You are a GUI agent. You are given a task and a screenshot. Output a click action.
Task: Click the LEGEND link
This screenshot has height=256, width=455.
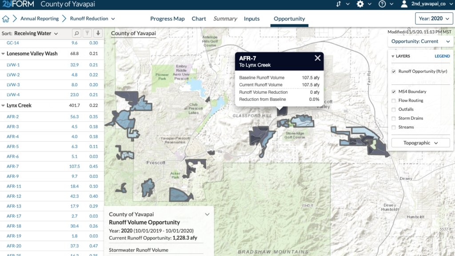point(442,56)
